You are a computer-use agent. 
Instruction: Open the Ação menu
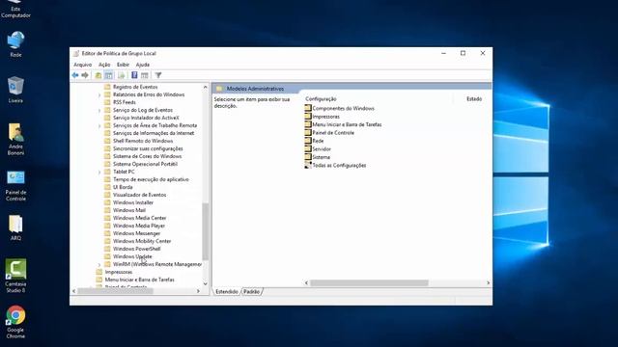click(104, 65)
